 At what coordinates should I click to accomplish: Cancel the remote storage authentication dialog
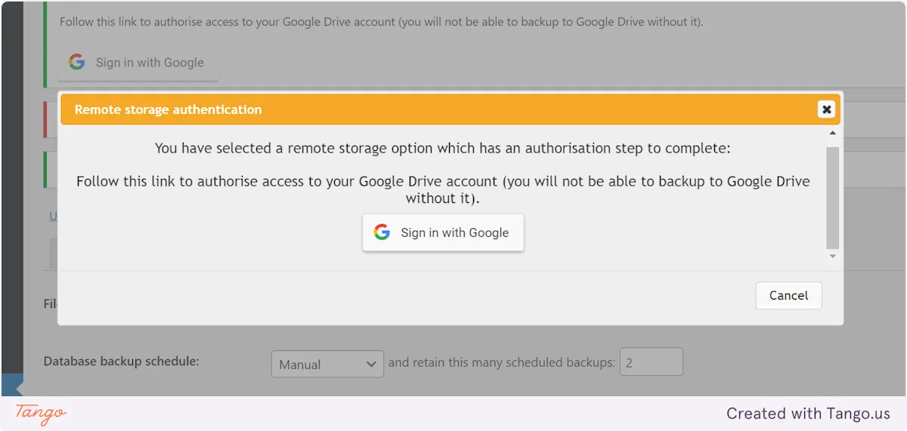click(x=788, y=295)
